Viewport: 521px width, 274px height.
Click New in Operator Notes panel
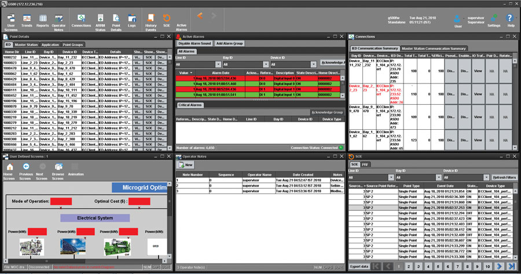[x=186, y=165]
